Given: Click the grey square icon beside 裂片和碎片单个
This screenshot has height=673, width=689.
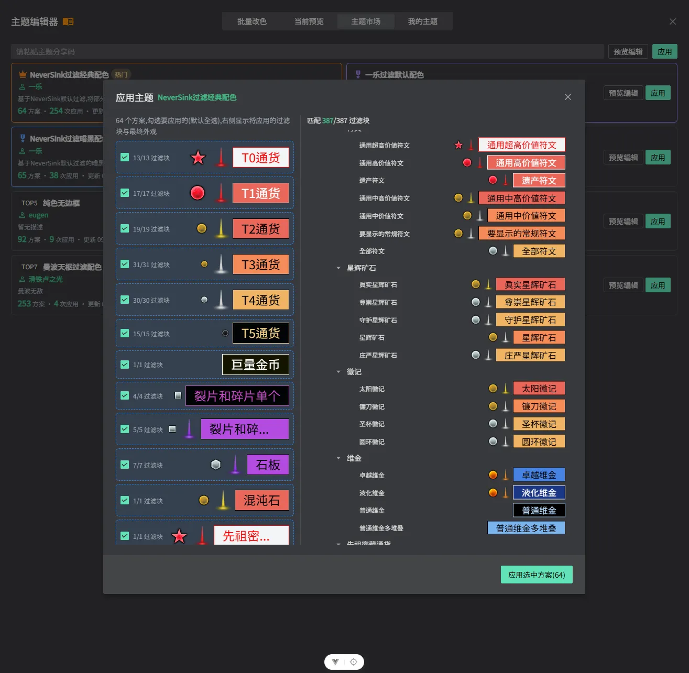Looking at the screenshot, I should pyautogui.click(x=178, y=395).
